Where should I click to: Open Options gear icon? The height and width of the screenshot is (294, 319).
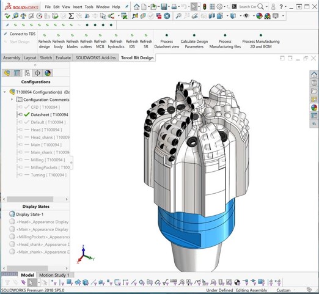coord(219,7)
